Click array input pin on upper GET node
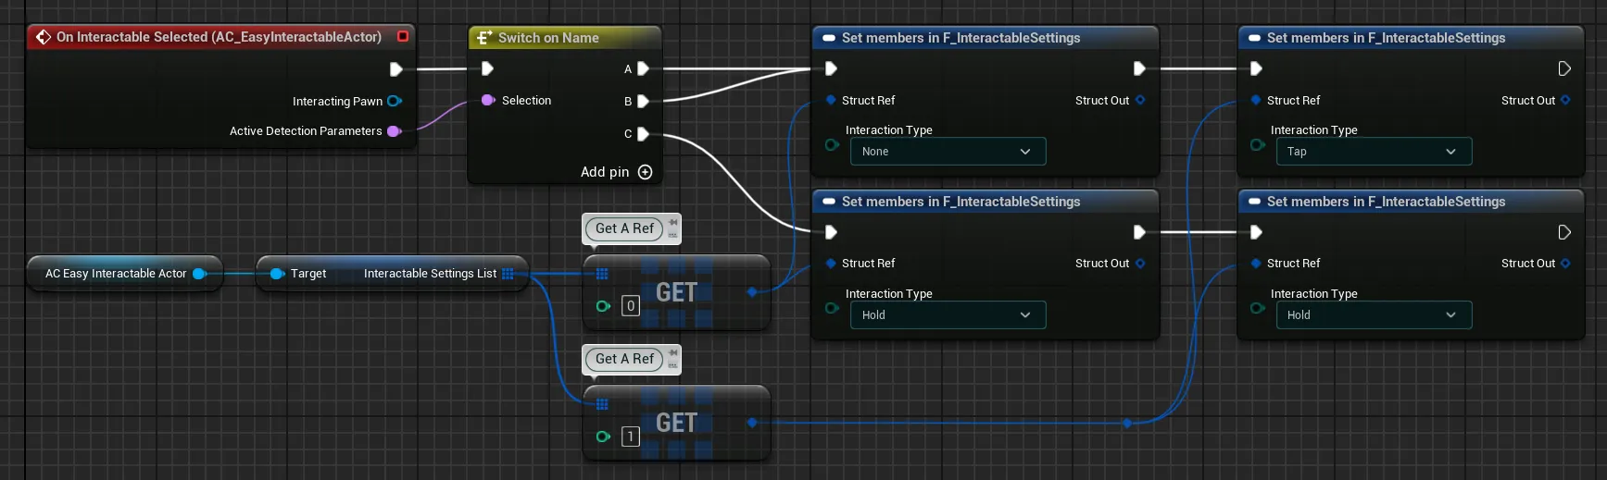Viewport: 1607px width, 480px height. click(x=602, y=274)
